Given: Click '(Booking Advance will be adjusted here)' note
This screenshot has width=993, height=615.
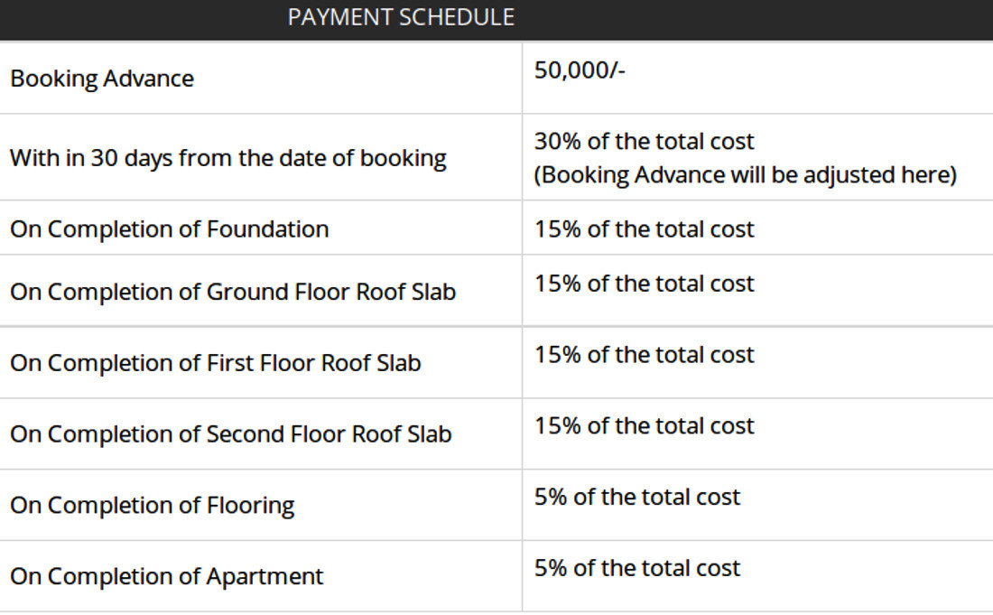Looking at the screenshot, I should click(x=745, y=174).
